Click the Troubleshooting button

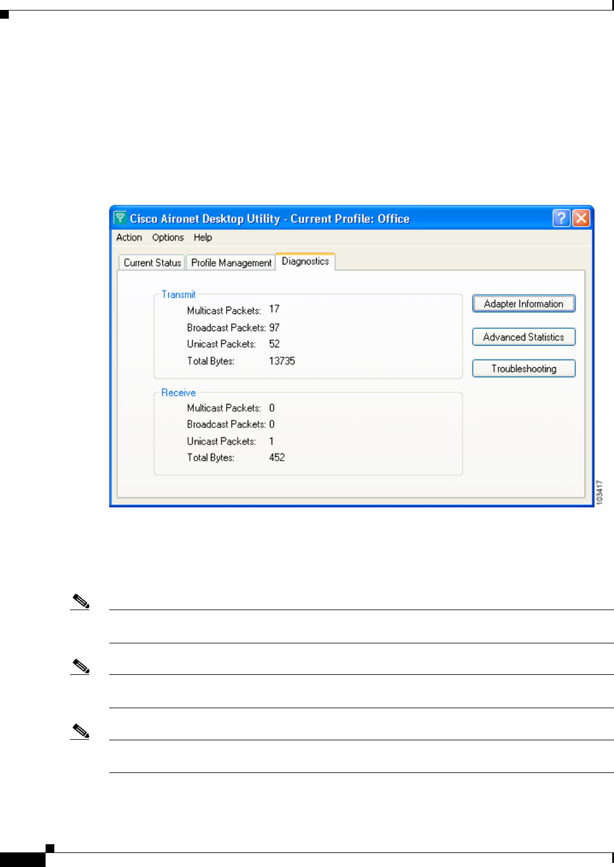[x=523, y=368]
